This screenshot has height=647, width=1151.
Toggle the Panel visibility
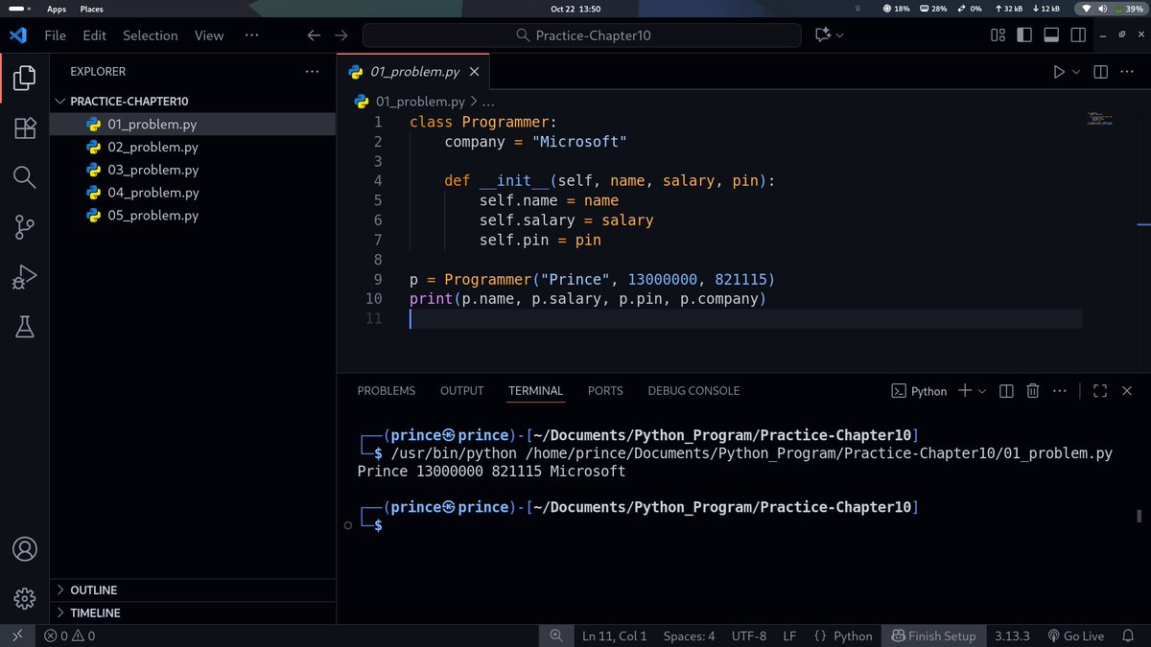[1053, 35]
